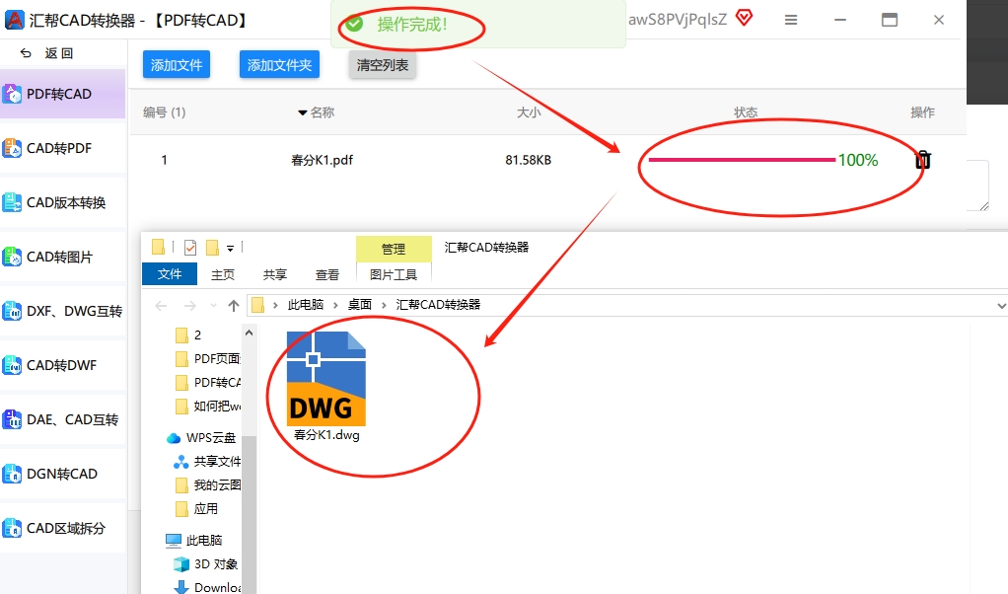Click the red VIP diamond icon
This screenshot has width=1008, height=594.
click(744, 18)
